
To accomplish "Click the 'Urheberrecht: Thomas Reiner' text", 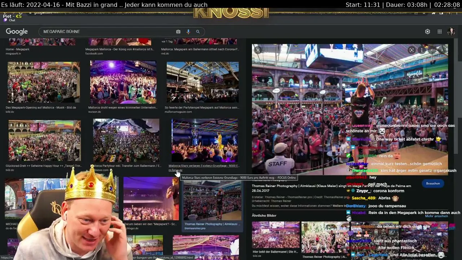I will coord(271,201).
